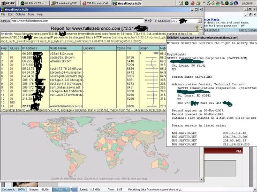The width and height of the screenshot is (257, 192).
Task: Click ms value 5440 in hop 2
Action: 130,61
